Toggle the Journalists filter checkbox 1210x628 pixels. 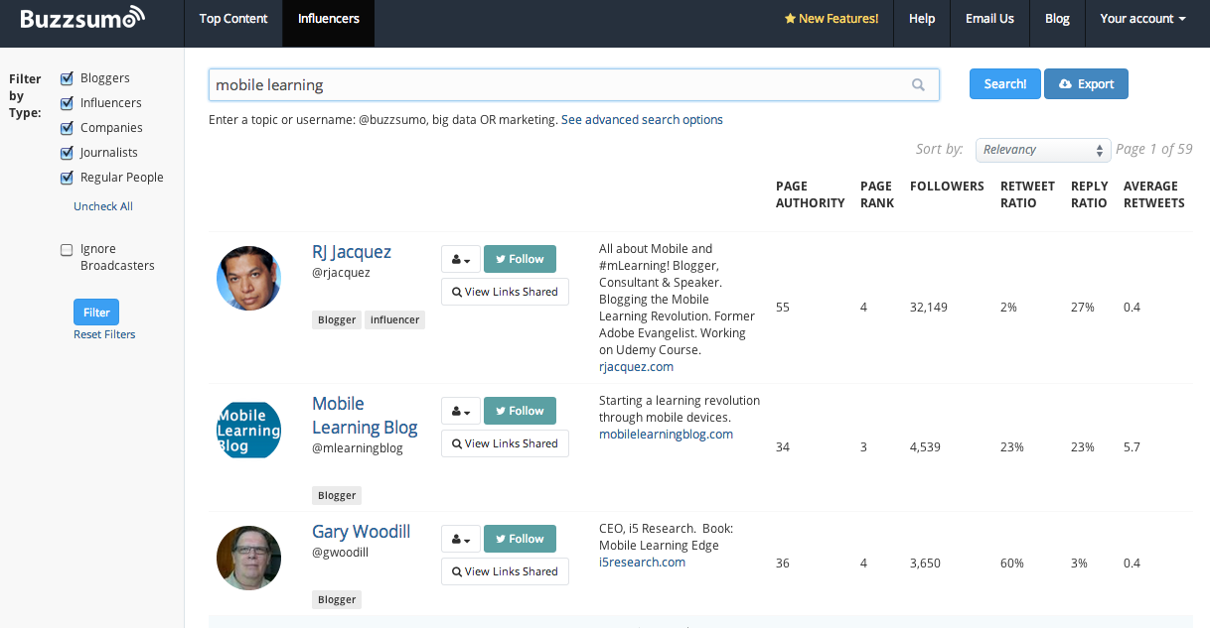68,153
